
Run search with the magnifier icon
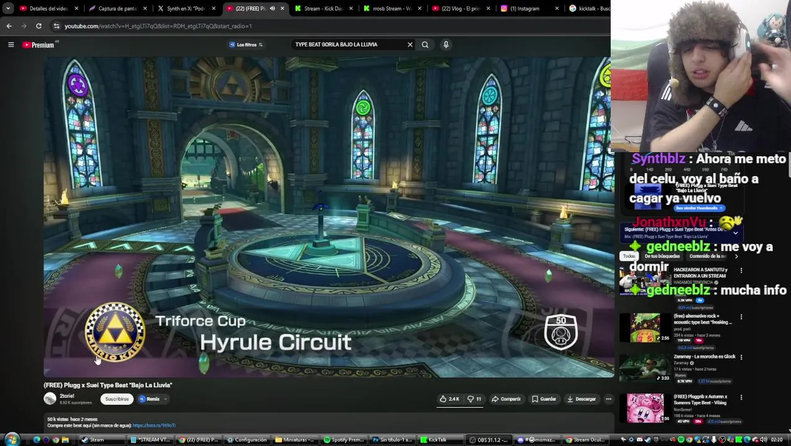[x=425, y=45]
